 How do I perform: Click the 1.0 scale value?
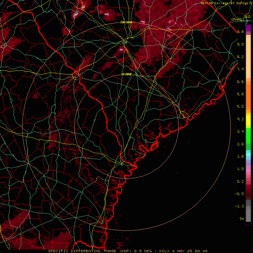point(240,169)
